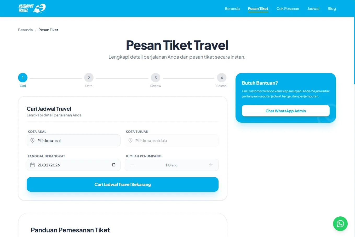Click the Abimanyu Travel logo
This screenshot has width=355, height=237.
[32, 8]
